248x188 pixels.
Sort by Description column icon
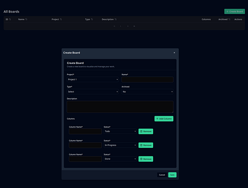115,19
